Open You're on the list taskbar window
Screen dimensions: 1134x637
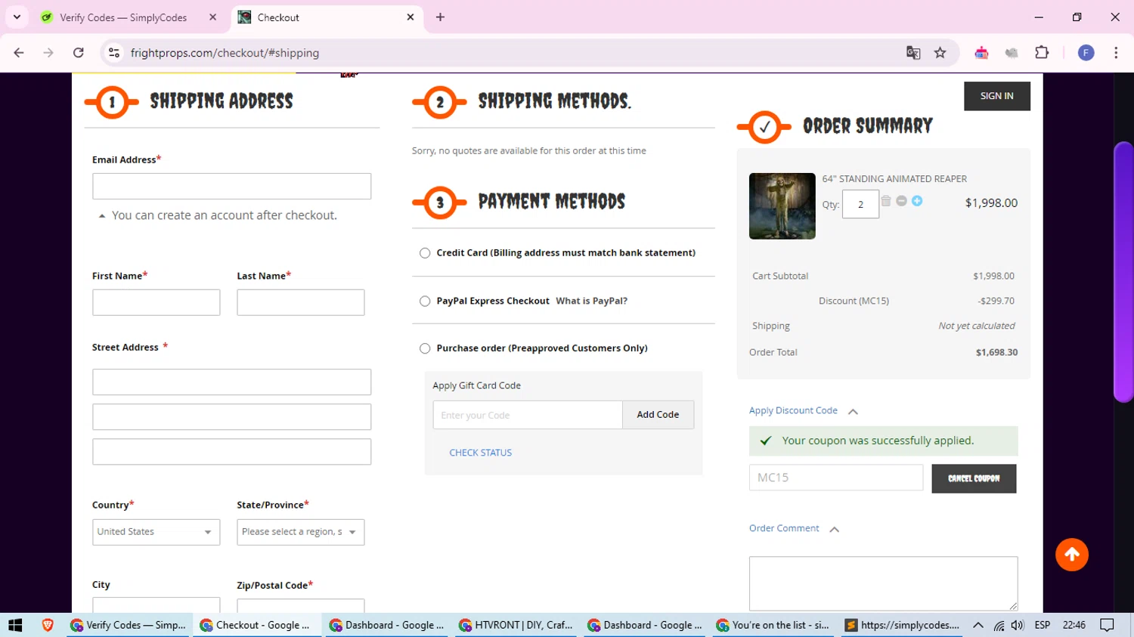point(773,625)
